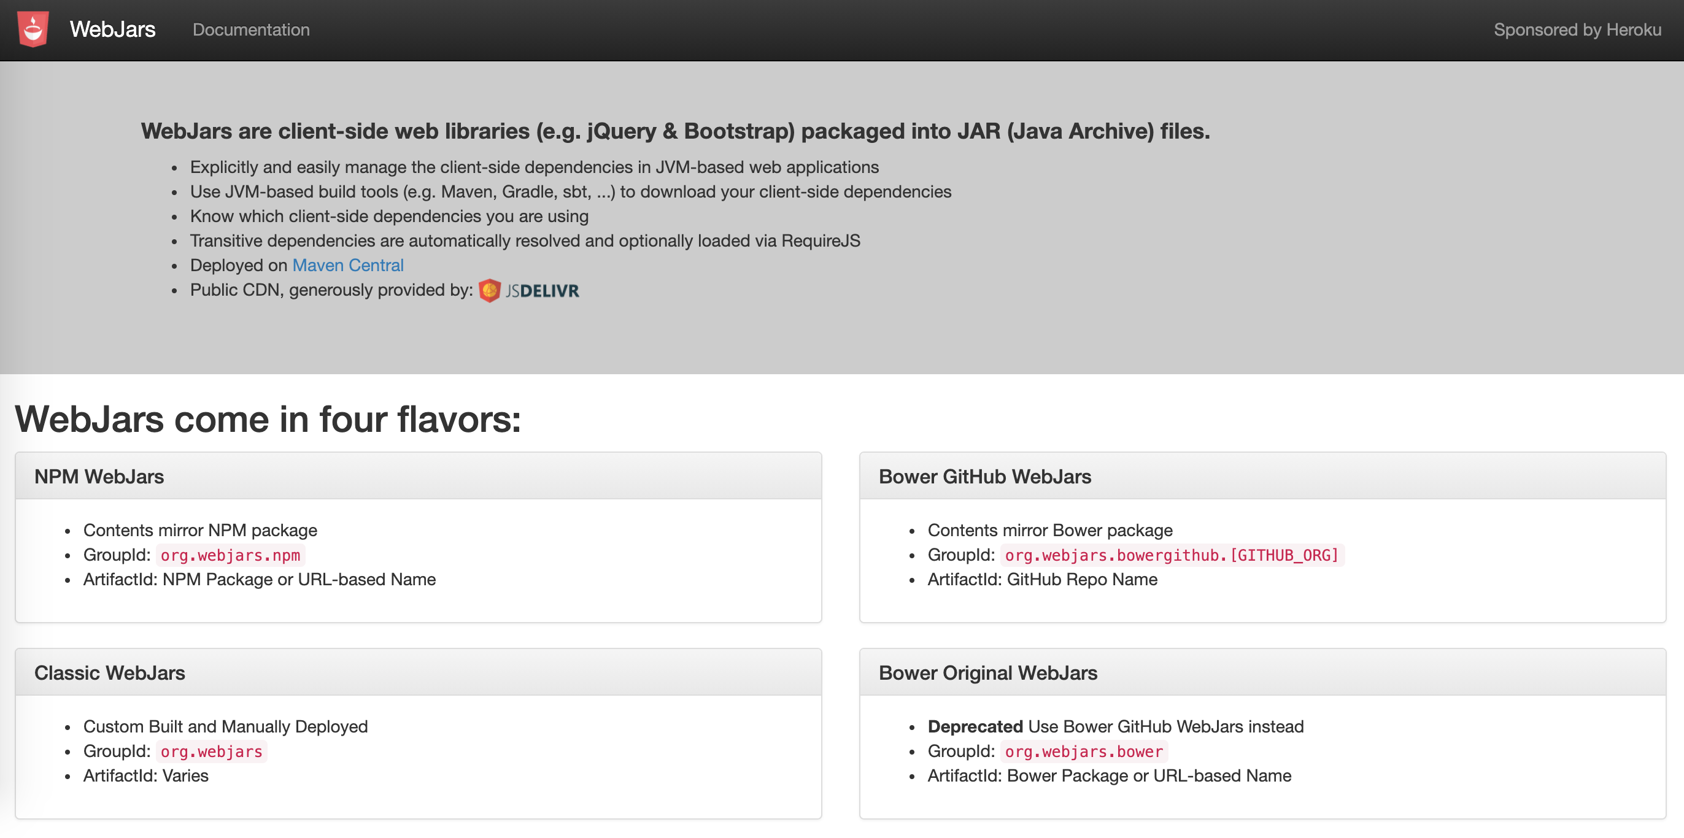The height and width of the screenshot is (838, 1684).
Task: Click the JSDELIVR wordmark text
Action: coord(542,291)
